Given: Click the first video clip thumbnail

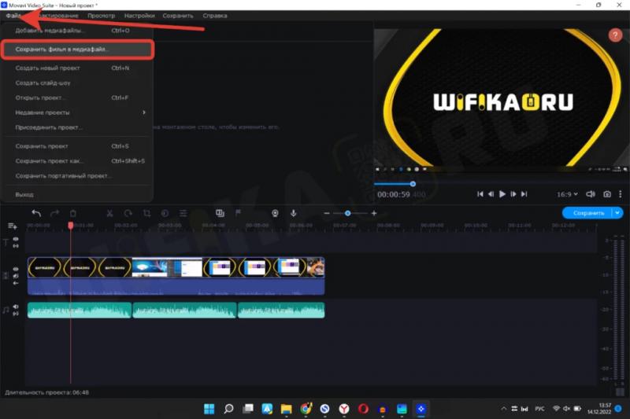Looking at the screenshot, I should (x=45, y=268).
